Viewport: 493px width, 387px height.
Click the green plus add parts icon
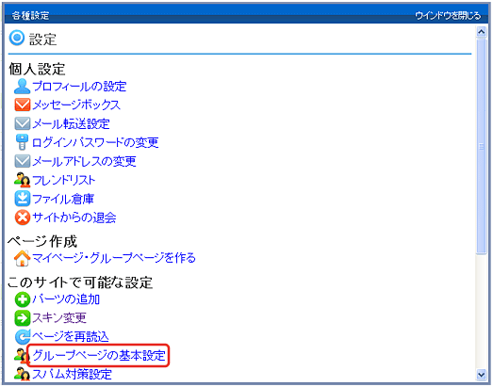click(23, 299)
